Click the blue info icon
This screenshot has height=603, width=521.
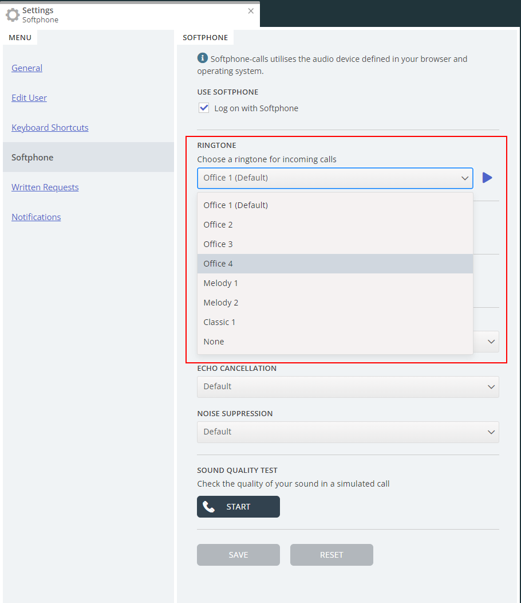pos(202,58)
